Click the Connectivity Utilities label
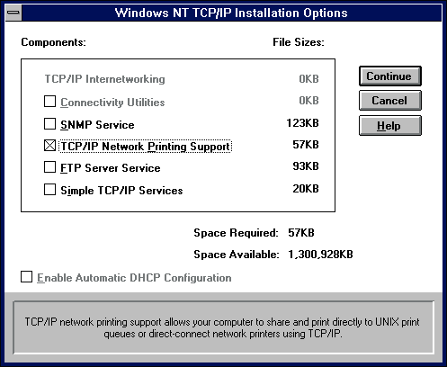The image size is (447, 367). click(112, 103)
